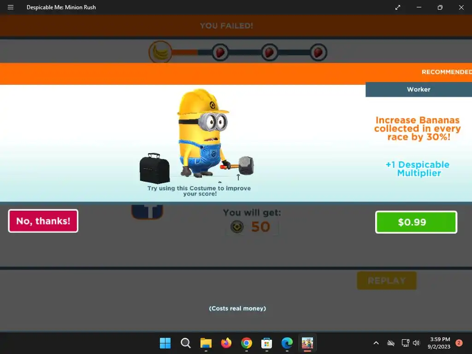Click the token coin icon beside 50
The height and width of the screenshot is (354, 472).
[237, 227]
